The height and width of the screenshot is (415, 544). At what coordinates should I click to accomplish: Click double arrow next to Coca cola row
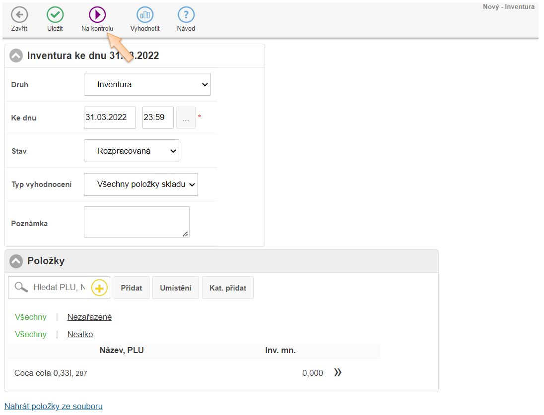pyautogui.click(x=338, y=373)
